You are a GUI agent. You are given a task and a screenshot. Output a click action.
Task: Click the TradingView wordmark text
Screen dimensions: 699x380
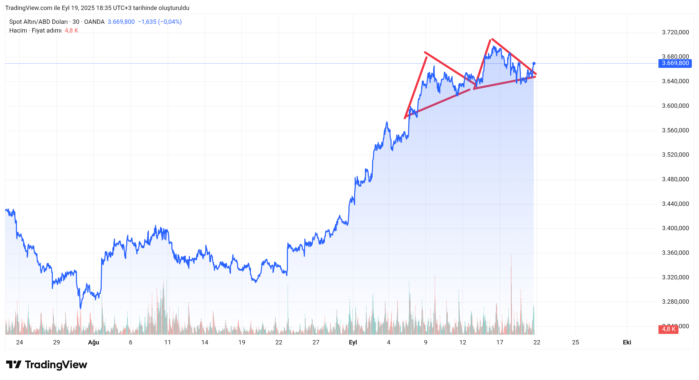[x=56, y=365]
